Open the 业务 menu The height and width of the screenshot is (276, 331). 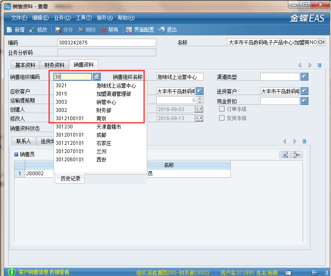(62, 18)
